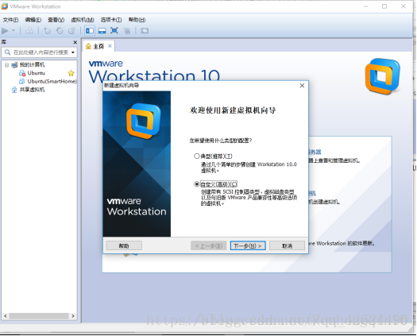Viewport: 417px width, 336px height.
Task: Click the 帮助 button in the wizard
Action: point(124,245)
